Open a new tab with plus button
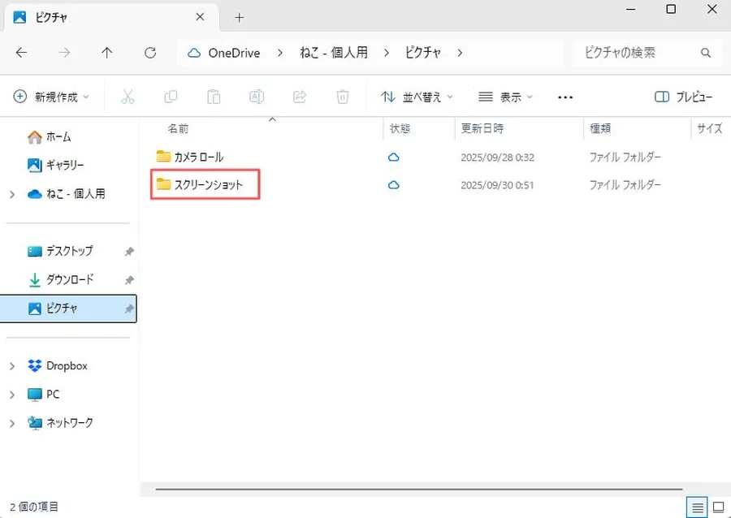731x518 pixels. (x=239, y=17)
